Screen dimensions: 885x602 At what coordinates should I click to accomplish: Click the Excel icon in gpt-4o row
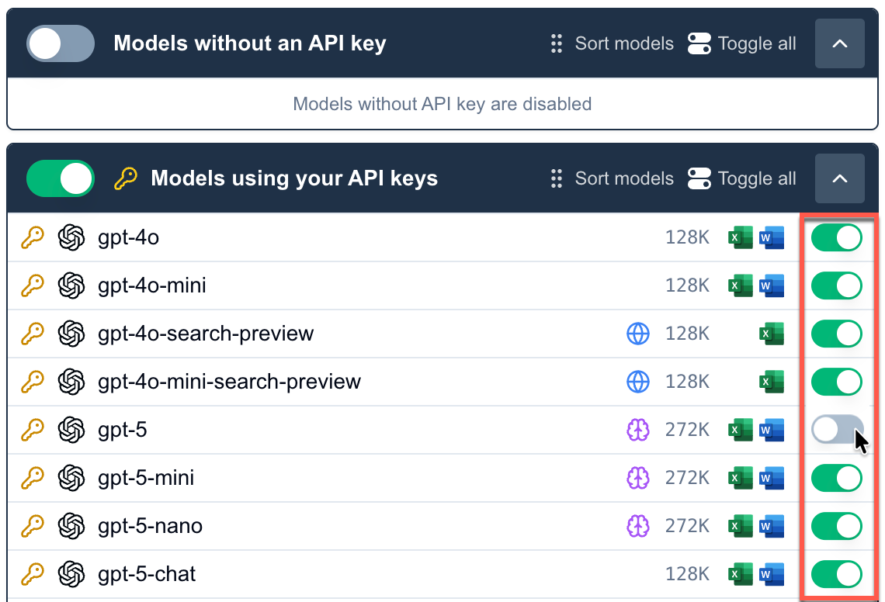740,237
